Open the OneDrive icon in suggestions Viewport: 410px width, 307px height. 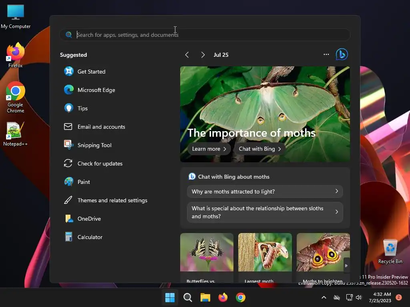(69, 219)
